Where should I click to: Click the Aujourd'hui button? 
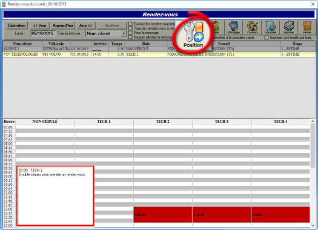tap(62, 25)
